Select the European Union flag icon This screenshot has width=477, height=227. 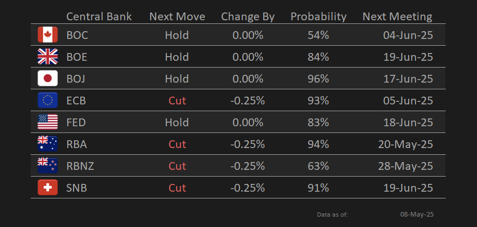click(x=47, y=100)
